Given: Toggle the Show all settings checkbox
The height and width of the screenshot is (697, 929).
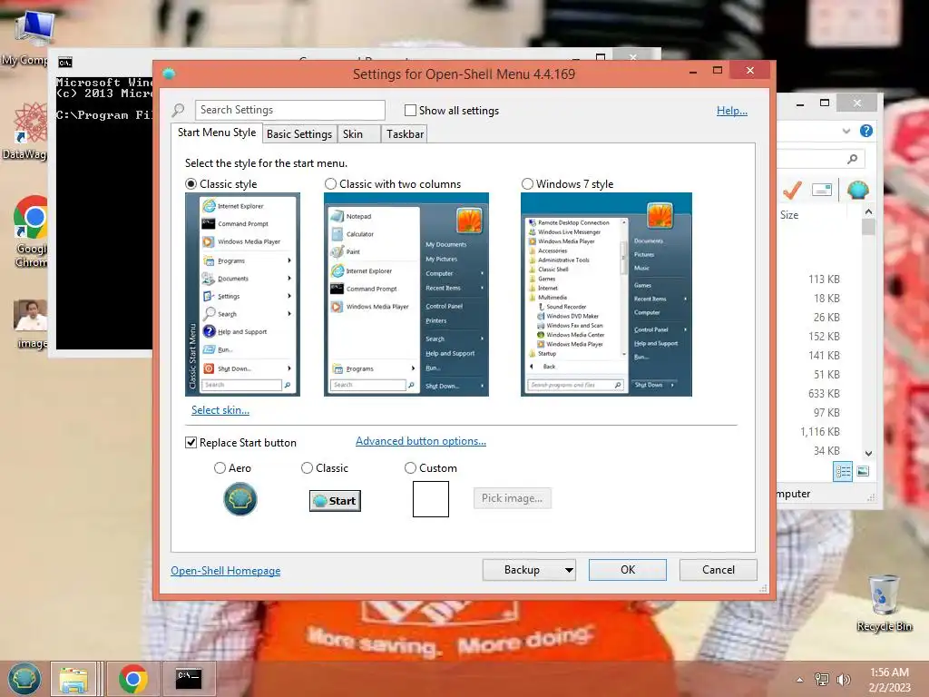Looking at the screenshot, I should coord(410,110).
